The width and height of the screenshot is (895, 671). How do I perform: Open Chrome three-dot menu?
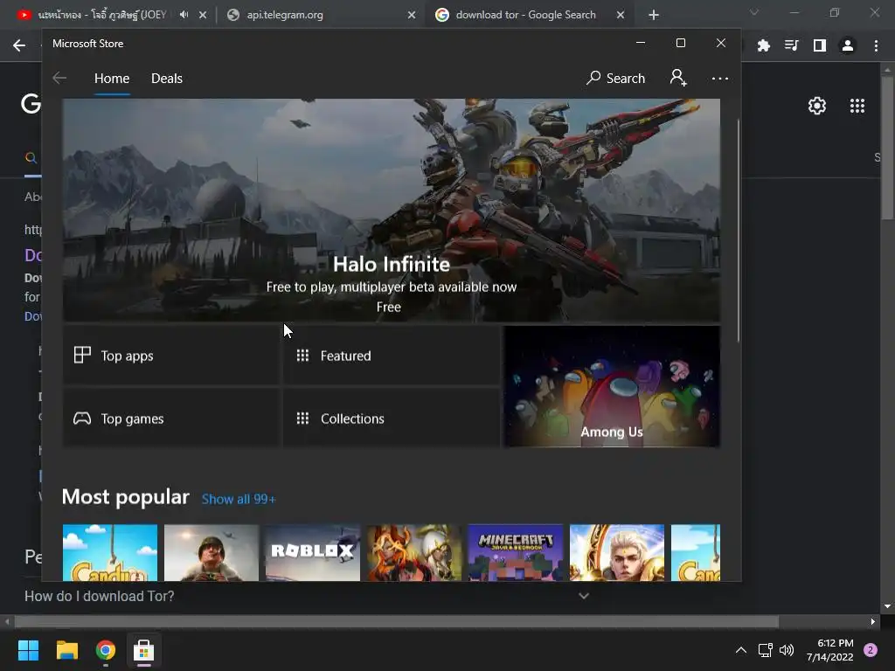(876, 45)
